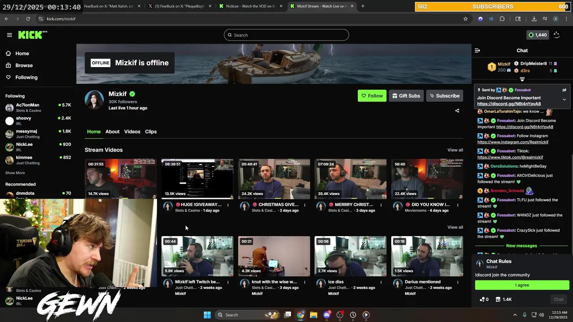
Task: Open options for DID YOU KNOW video
Action: [x=458, y=205]
